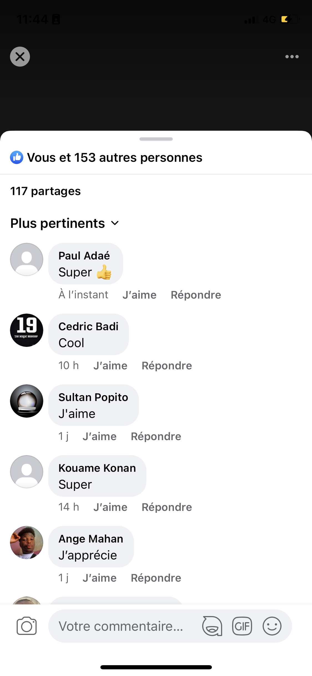Screen dimensions: 312x676
Task: Open the GIF picker
Action: coord(242,626)
